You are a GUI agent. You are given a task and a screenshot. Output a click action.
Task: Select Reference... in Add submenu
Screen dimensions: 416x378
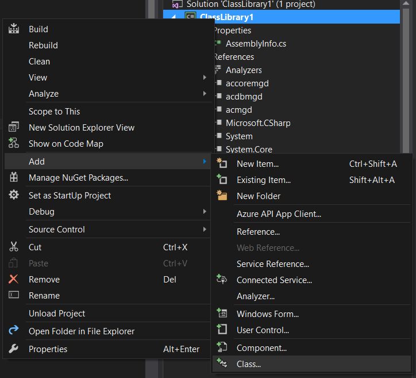312,232
